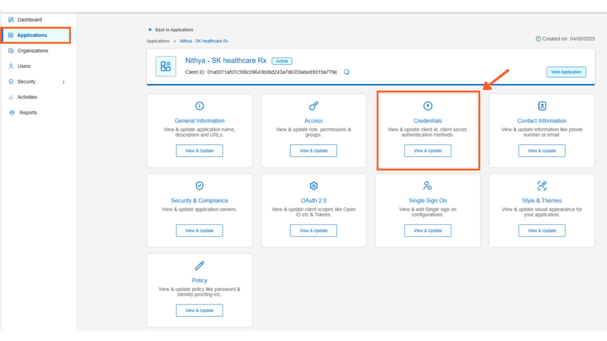607x341 pixels.
Task: Click the Credentials card title
Action: point(428,121)
